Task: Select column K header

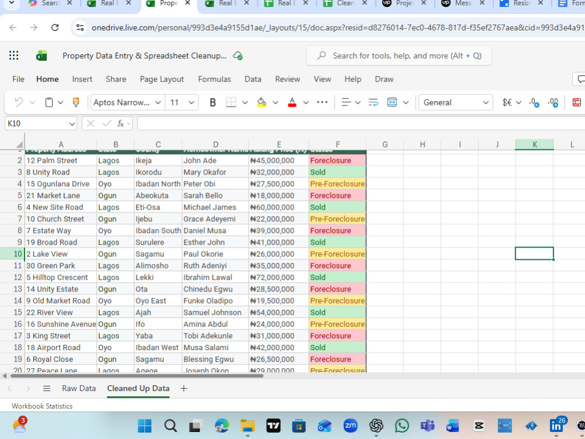Action: point(534,145)
